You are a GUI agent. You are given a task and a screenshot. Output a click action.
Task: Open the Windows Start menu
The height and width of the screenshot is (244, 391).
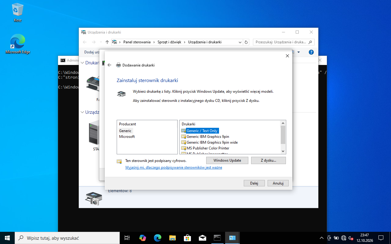point(7,238)
